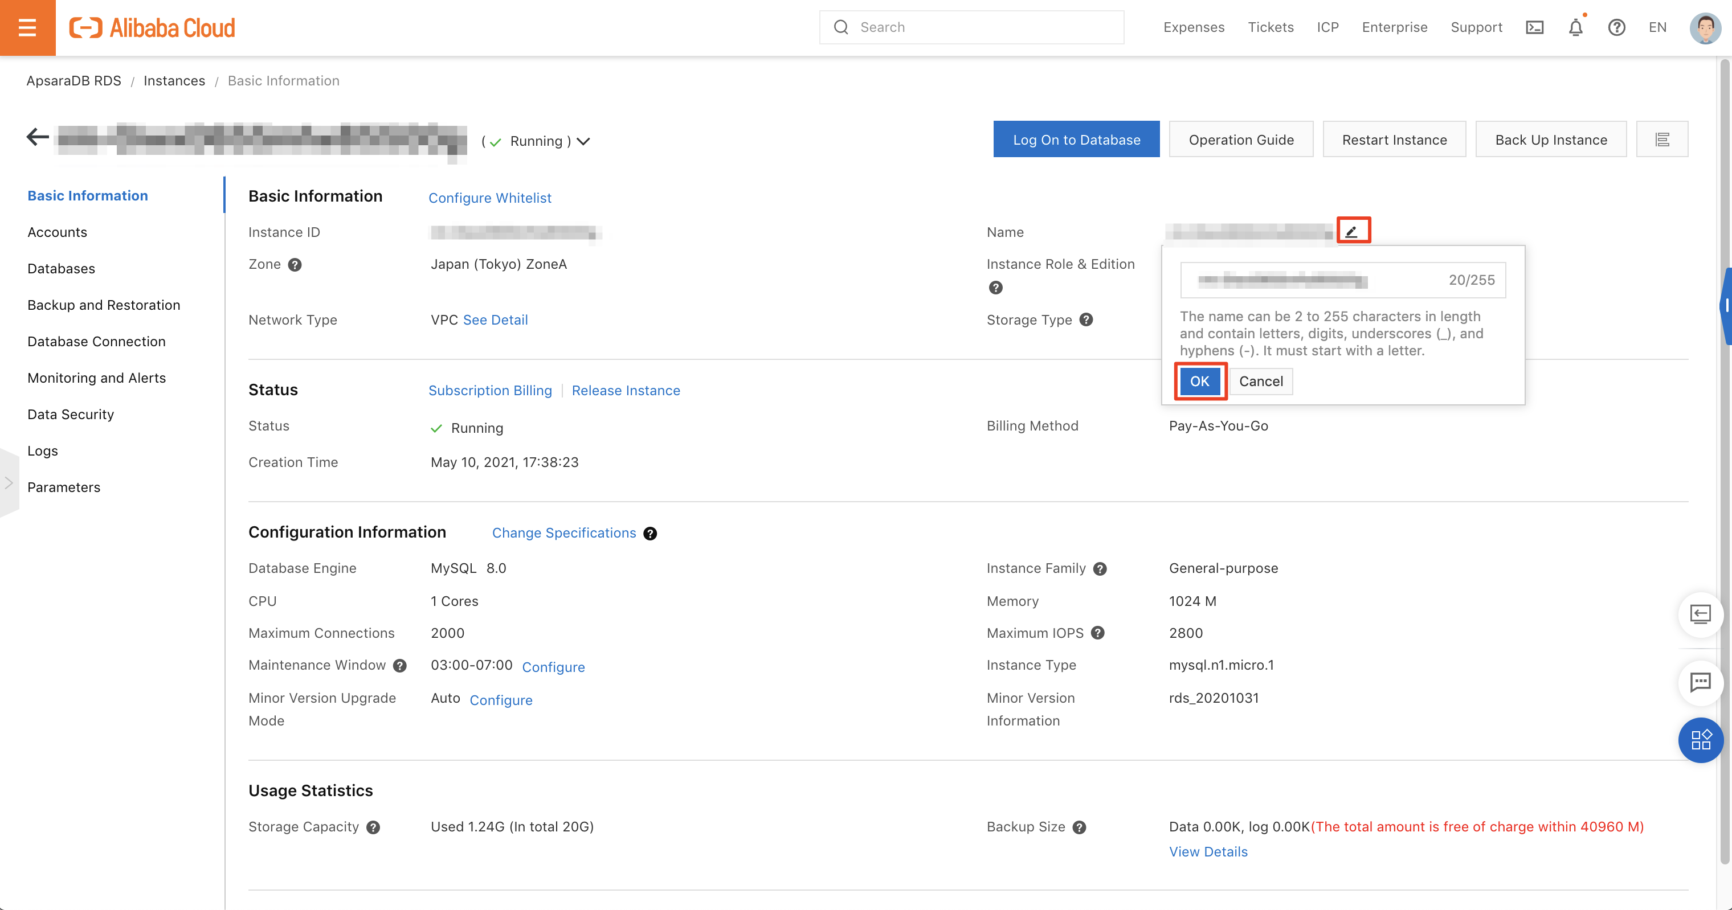Open Basic Information sidebar item
The width and height of the screenshot is (1732, 910).
point(87,195)
